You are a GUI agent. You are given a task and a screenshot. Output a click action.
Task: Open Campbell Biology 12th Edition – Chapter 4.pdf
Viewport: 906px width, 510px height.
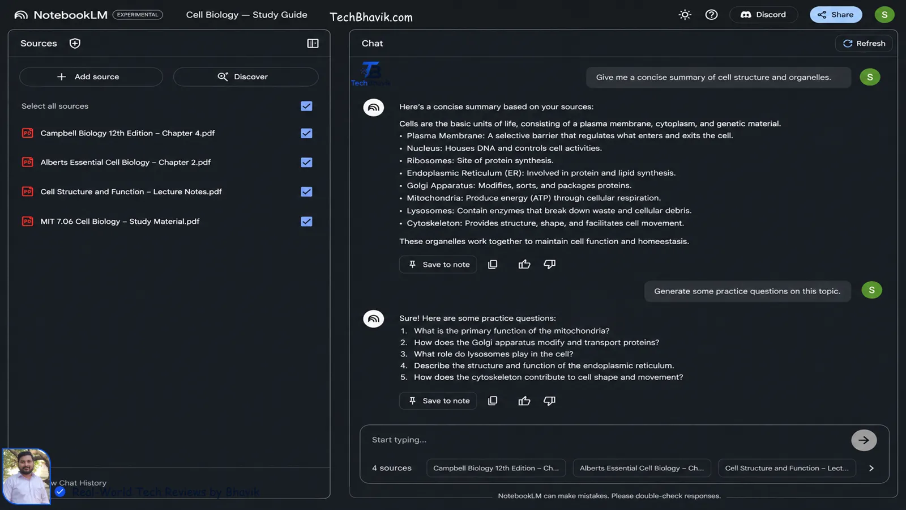point(127,133)
